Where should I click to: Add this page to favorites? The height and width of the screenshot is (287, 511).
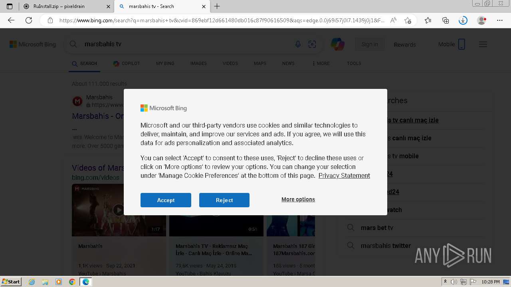[408, 20]
